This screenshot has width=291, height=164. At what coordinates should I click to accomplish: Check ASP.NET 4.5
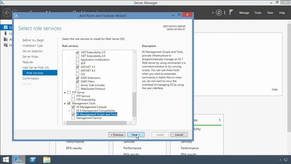[77, 71]
